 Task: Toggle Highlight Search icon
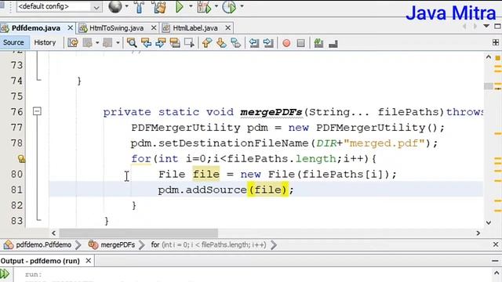(175, 43)
